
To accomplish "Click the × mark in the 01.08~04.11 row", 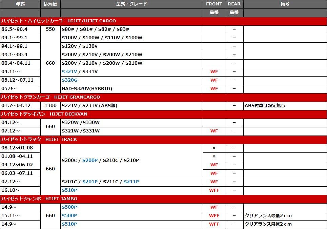I will pos(214,157).
